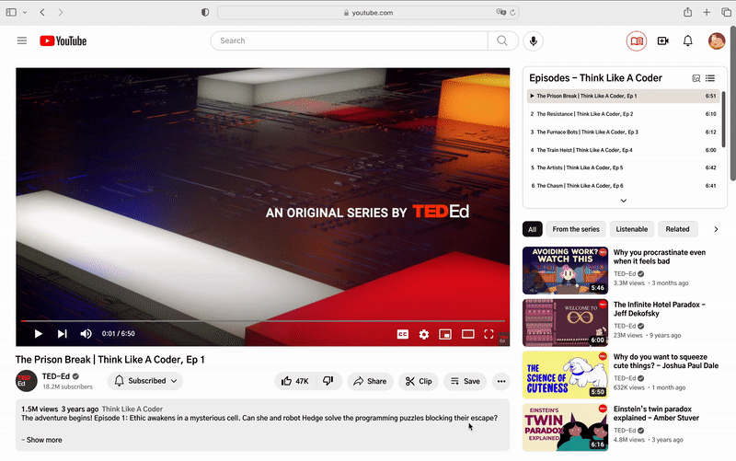
Task: Open Safari translate icon in address bar
Action: click(500, 13)
